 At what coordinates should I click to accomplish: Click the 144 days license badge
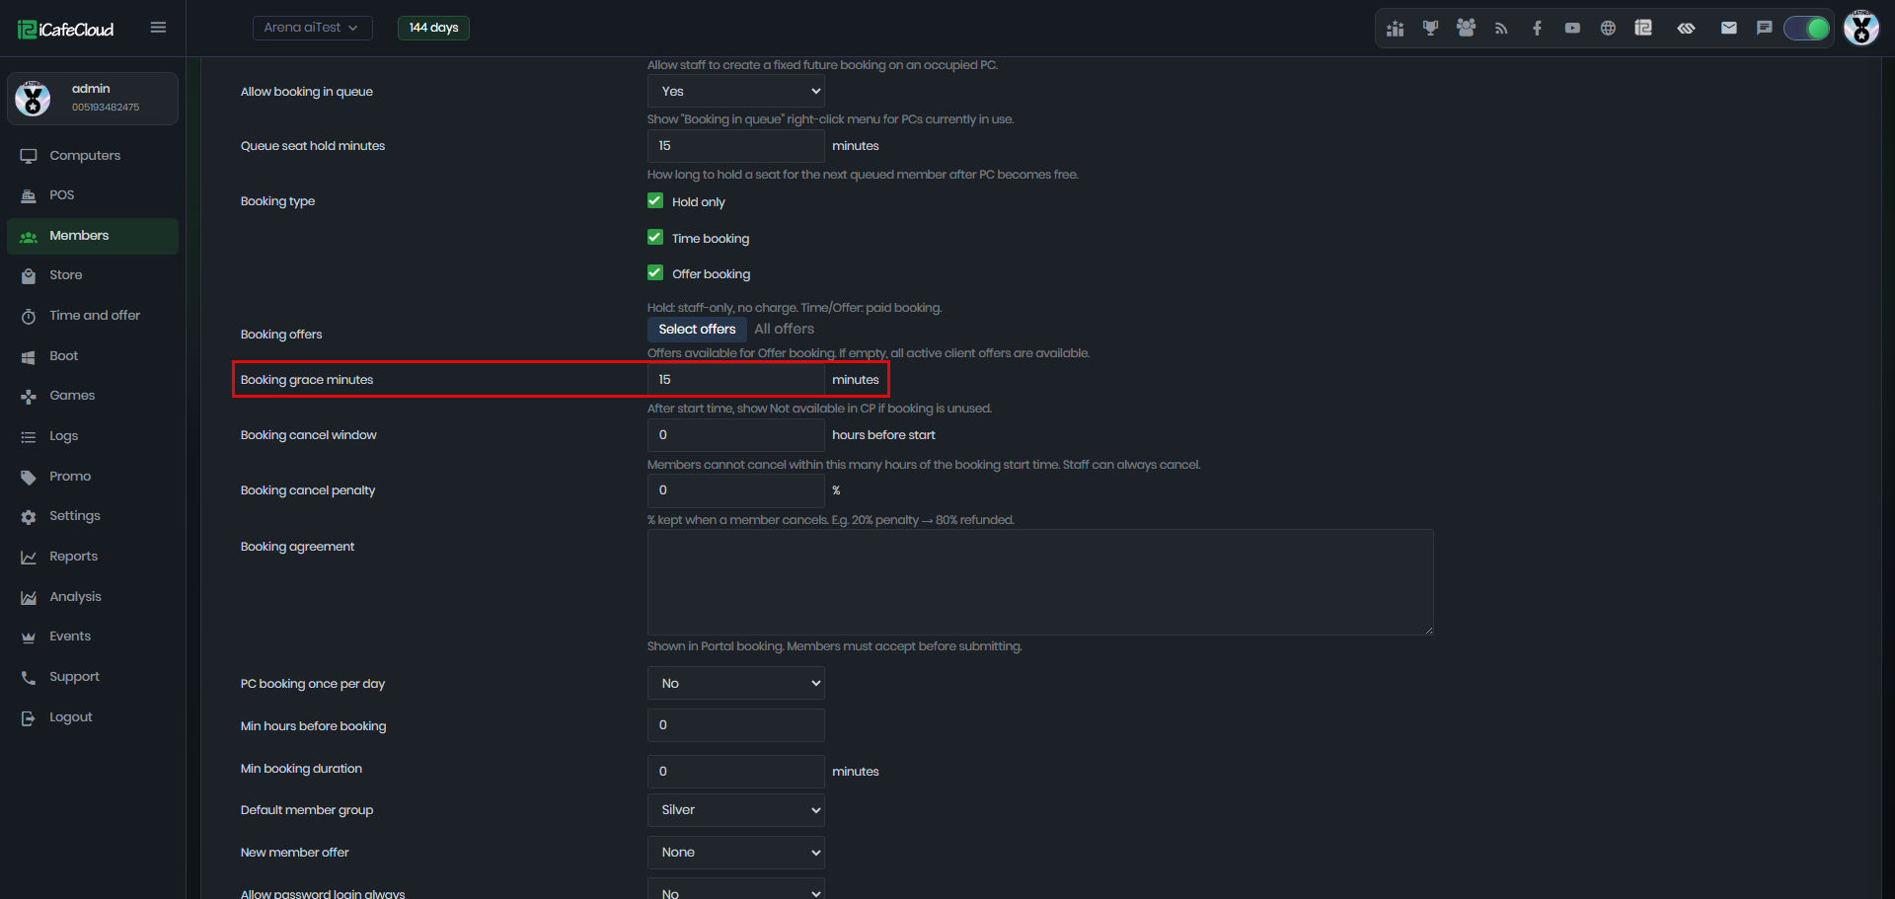pyautogui.click(x=433, y=28)
